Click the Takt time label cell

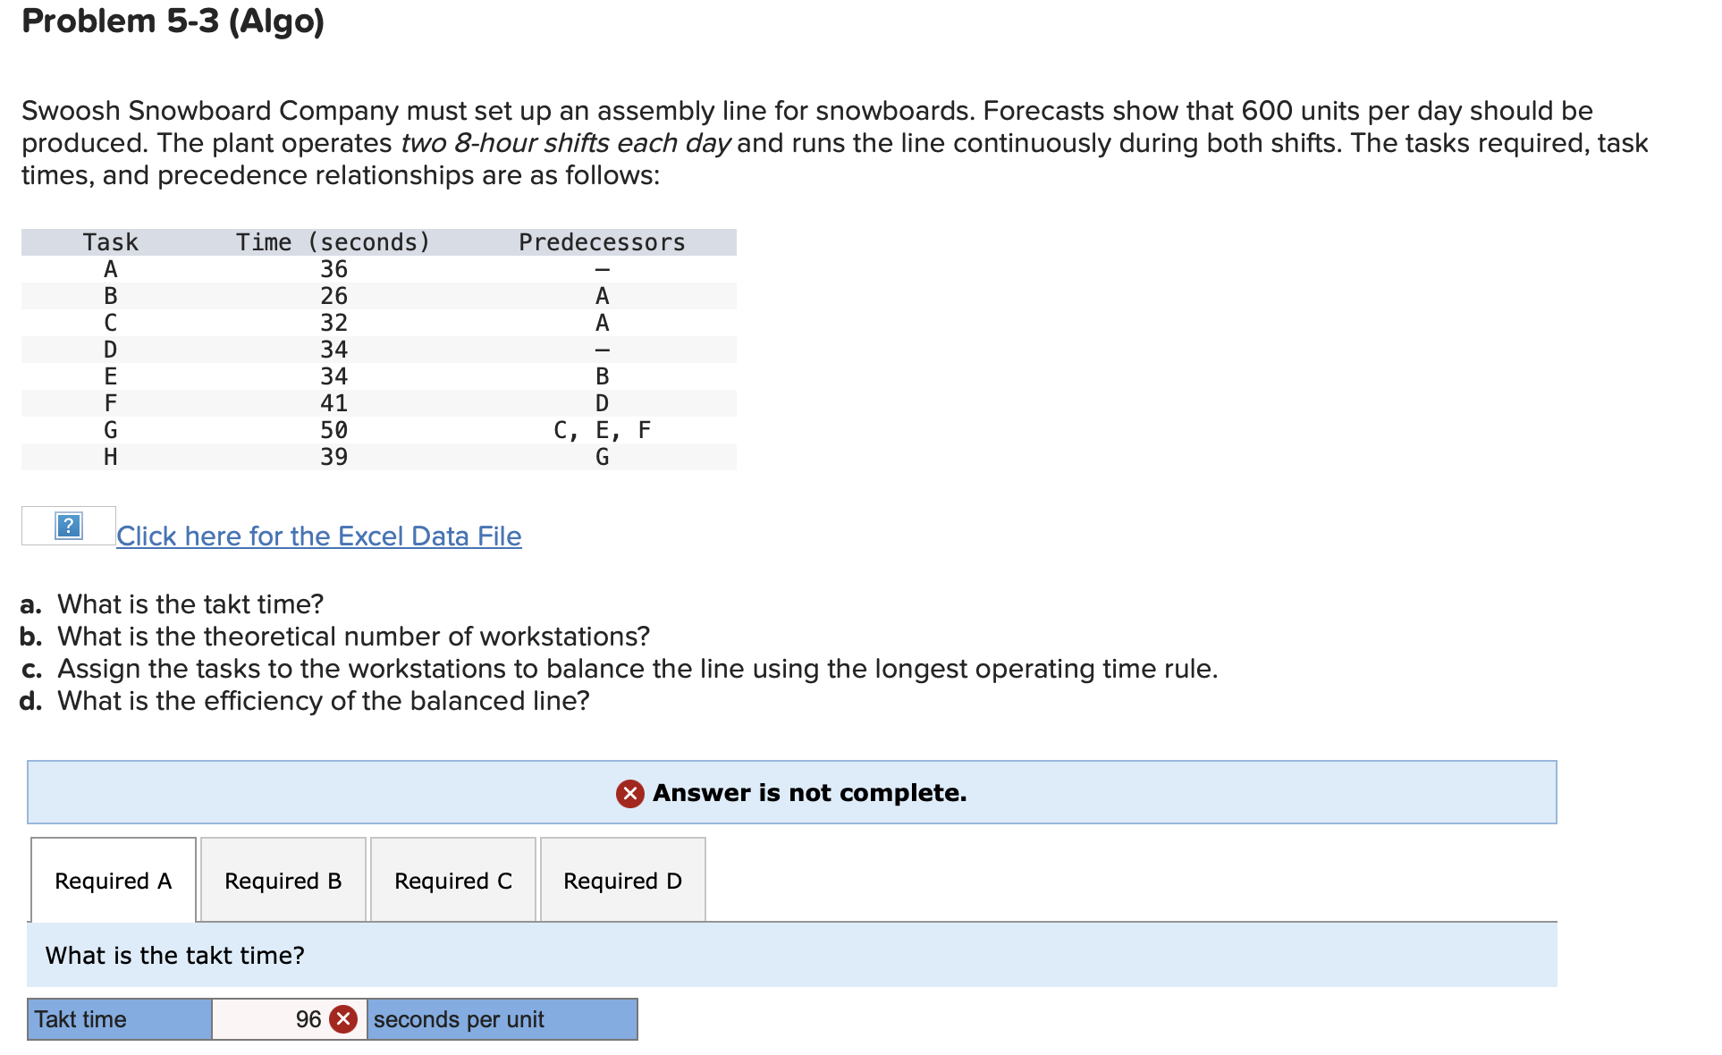click(x=119, y=1018)
